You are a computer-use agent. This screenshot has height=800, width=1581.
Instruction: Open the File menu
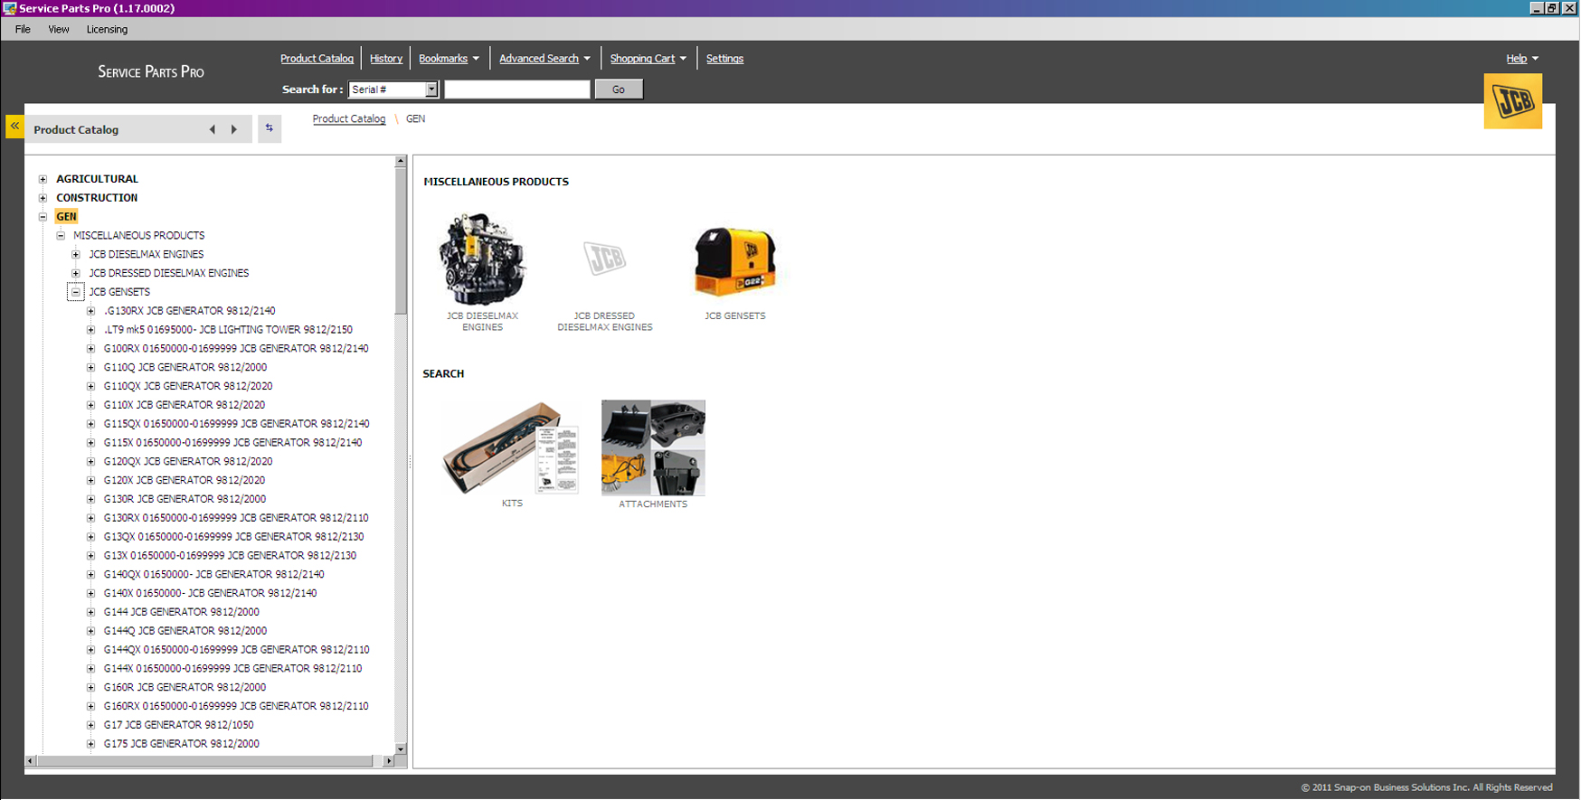(x=23, y=29)
